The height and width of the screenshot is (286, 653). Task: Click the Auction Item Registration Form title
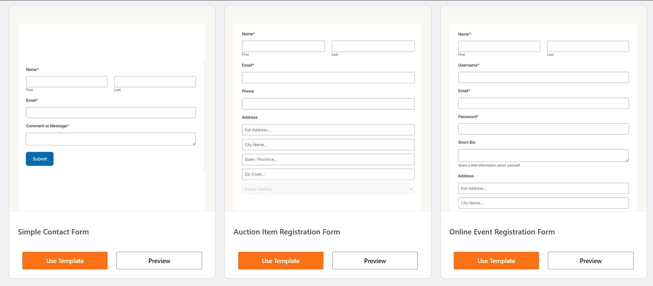coord(287,232)
